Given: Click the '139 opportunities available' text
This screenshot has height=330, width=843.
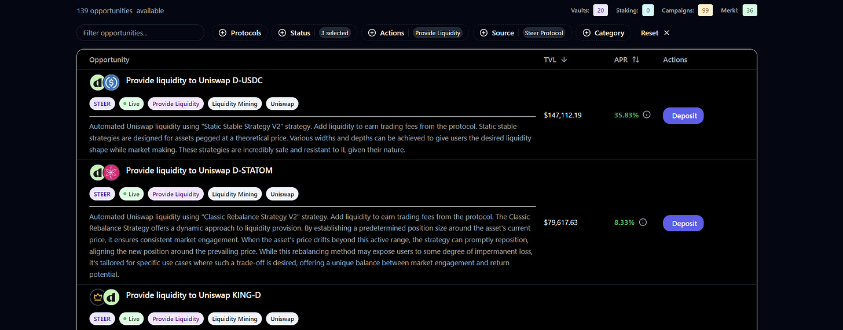Looking at the screenshot, I should [120, 11].
